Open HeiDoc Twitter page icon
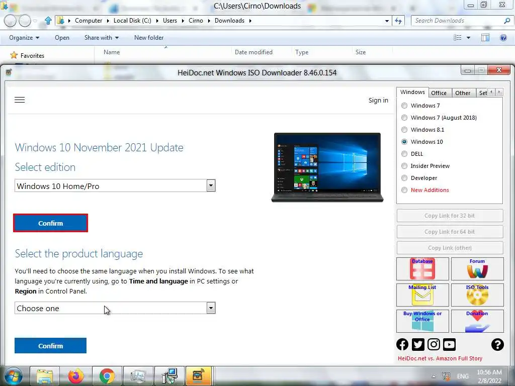Viewport: 515px width, 386px height. [x=418, y=344]
